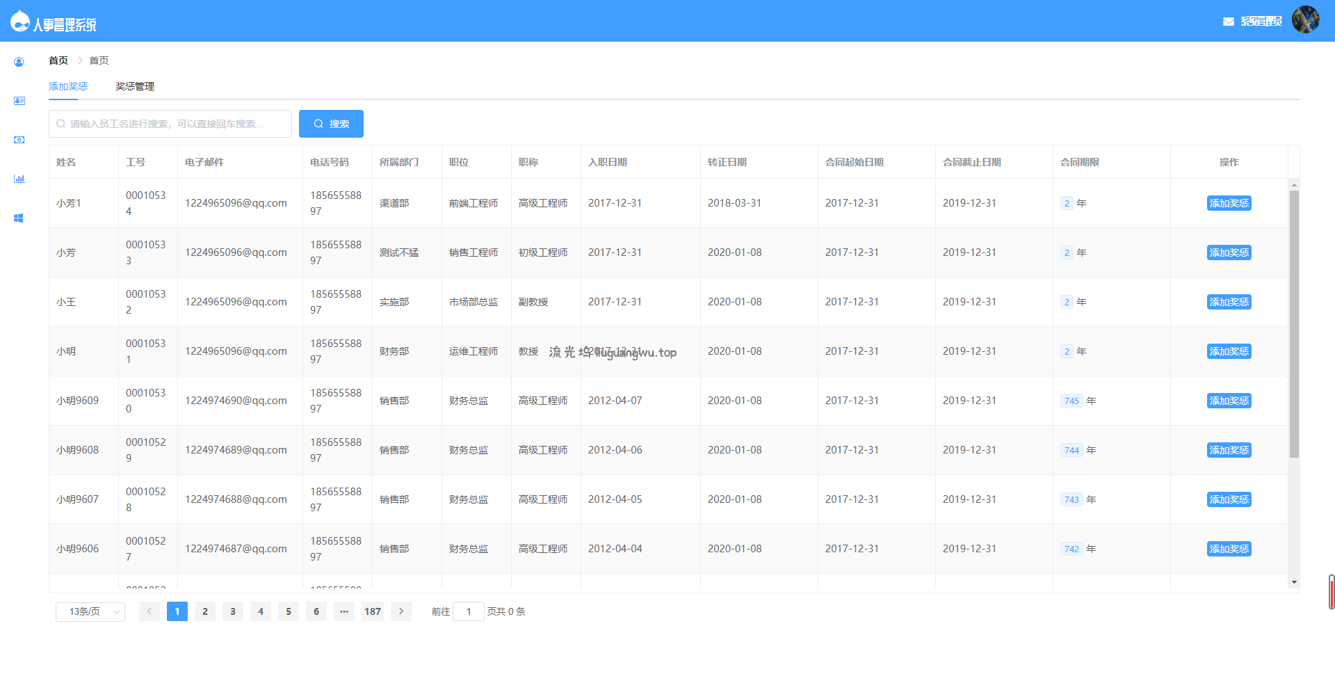Expand hidden pages via the ellipsis control
The height and width of the screenshot is (674, 1335).
[344, 611]
